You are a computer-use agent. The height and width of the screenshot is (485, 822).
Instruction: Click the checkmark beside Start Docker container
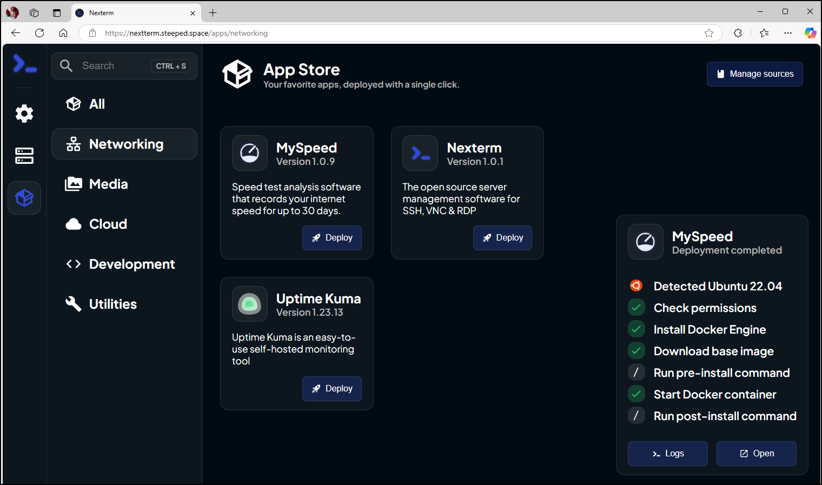pyautogui.click(x=636, y=394)
